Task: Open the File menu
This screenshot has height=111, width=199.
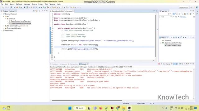Action: tap(2, 4)
